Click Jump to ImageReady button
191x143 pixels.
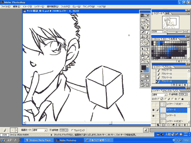(145, 85)
